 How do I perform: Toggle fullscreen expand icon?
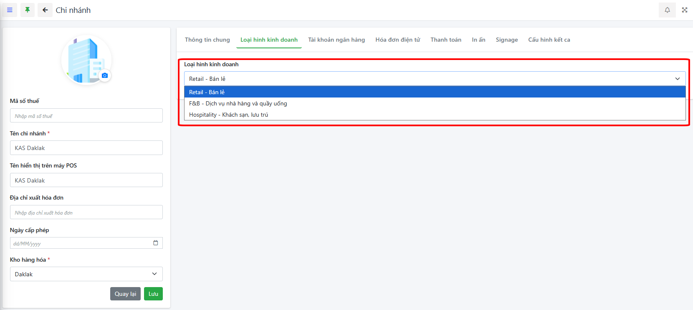685,10
